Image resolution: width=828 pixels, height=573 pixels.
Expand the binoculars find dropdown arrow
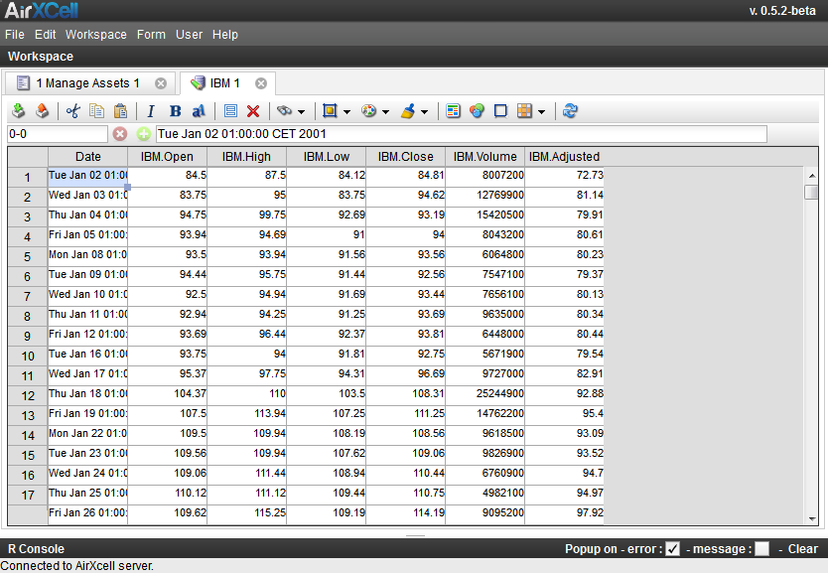click(x=301, y=112)
